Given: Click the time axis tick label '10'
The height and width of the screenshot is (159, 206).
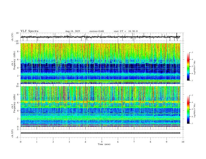Looking at the screenshot, I should click(x=183, y=142).
